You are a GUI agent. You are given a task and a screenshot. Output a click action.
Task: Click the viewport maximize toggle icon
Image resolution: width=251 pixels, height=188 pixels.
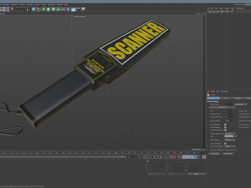pyautogui.click(x=204, y=14)
